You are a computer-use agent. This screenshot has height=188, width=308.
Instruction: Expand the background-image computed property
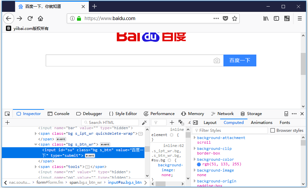(x=195, y=170)
